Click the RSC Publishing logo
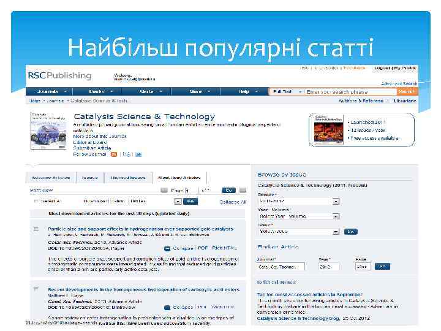Viewport: 441px width, 331px height. click(59, 75)
